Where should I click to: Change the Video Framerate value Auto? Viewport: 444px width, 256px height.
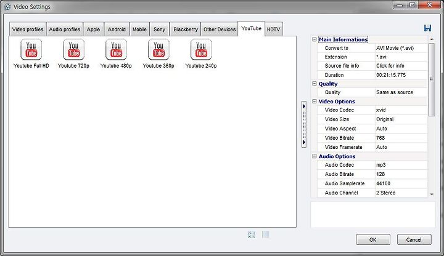coord(401,147)
